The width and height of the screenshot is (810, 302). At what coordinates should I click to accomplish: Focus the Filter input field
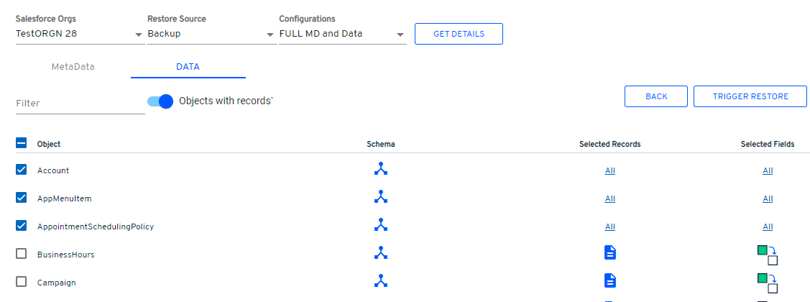coord(79,104)
